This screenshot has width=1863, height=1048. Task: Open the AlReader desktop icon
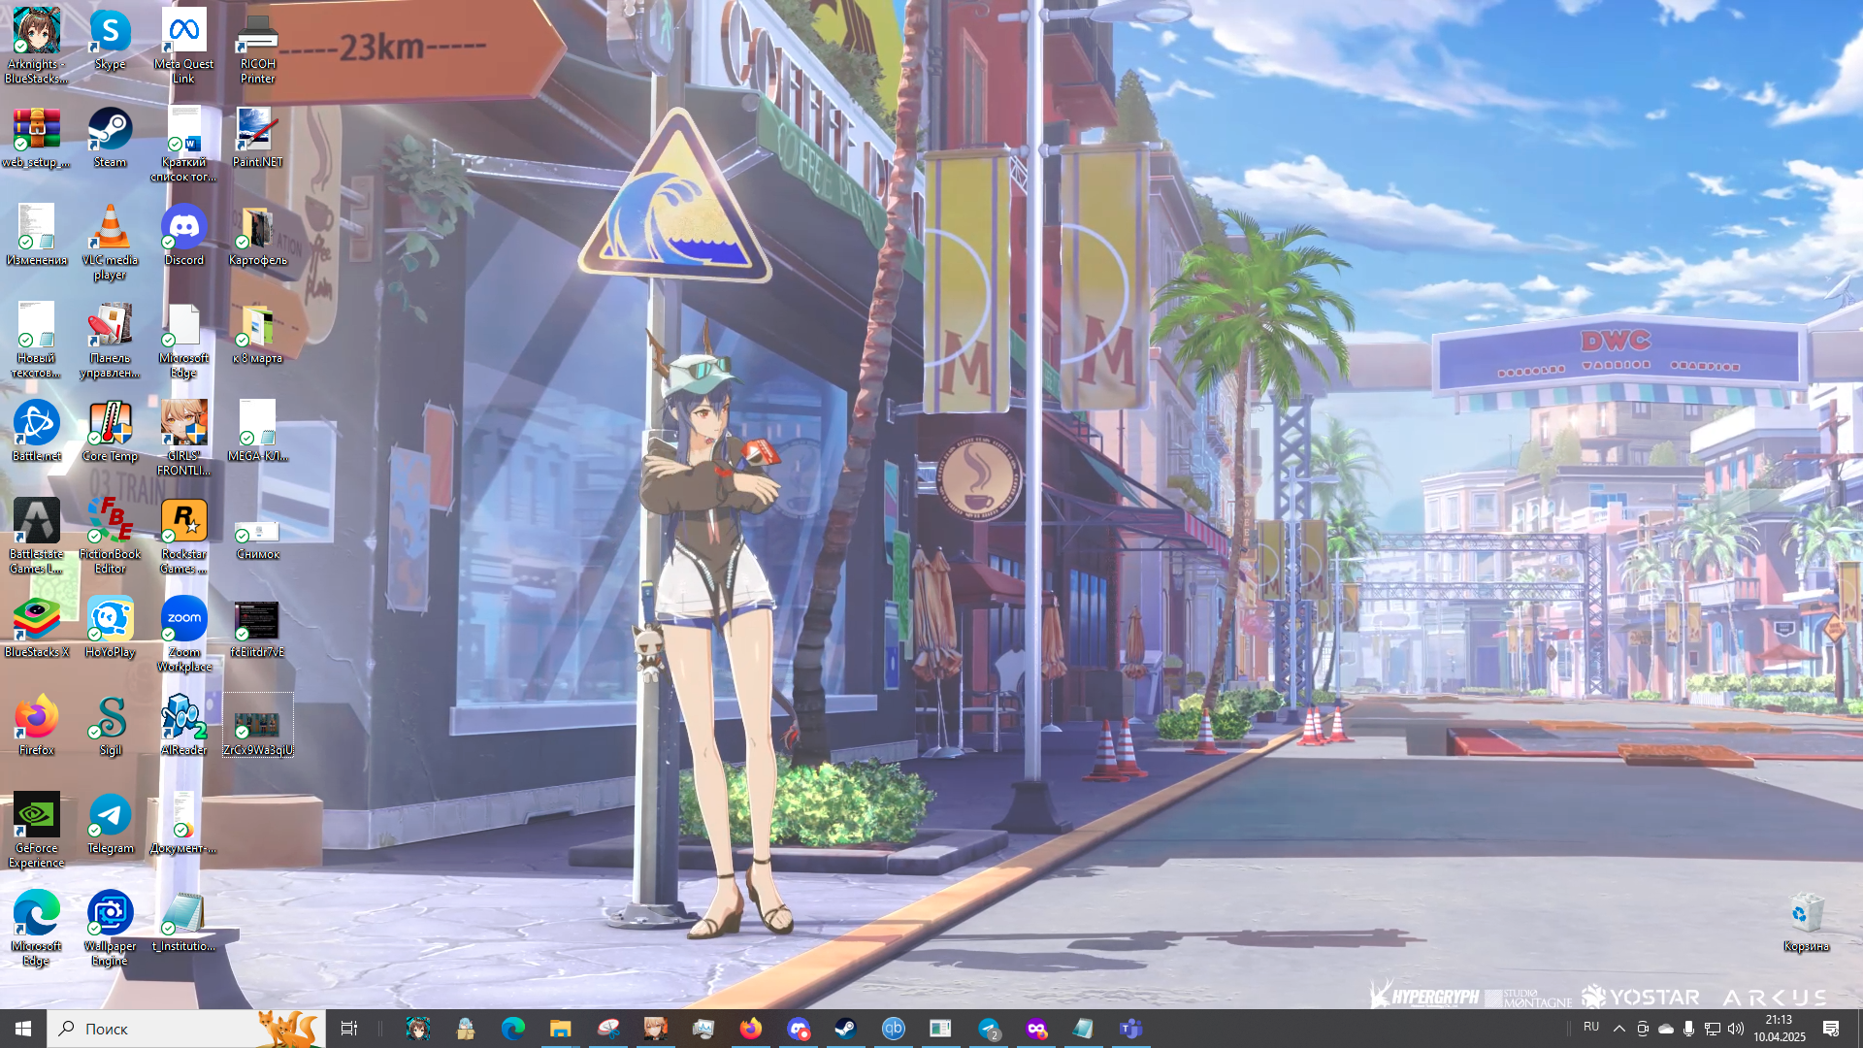click(184, 725)
